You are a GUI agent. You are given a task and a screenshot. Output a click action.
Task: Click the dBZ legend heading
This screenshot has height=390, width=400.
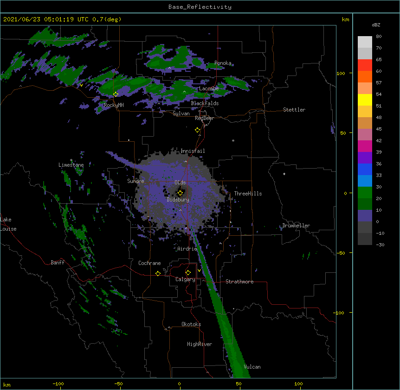(376, 25)
